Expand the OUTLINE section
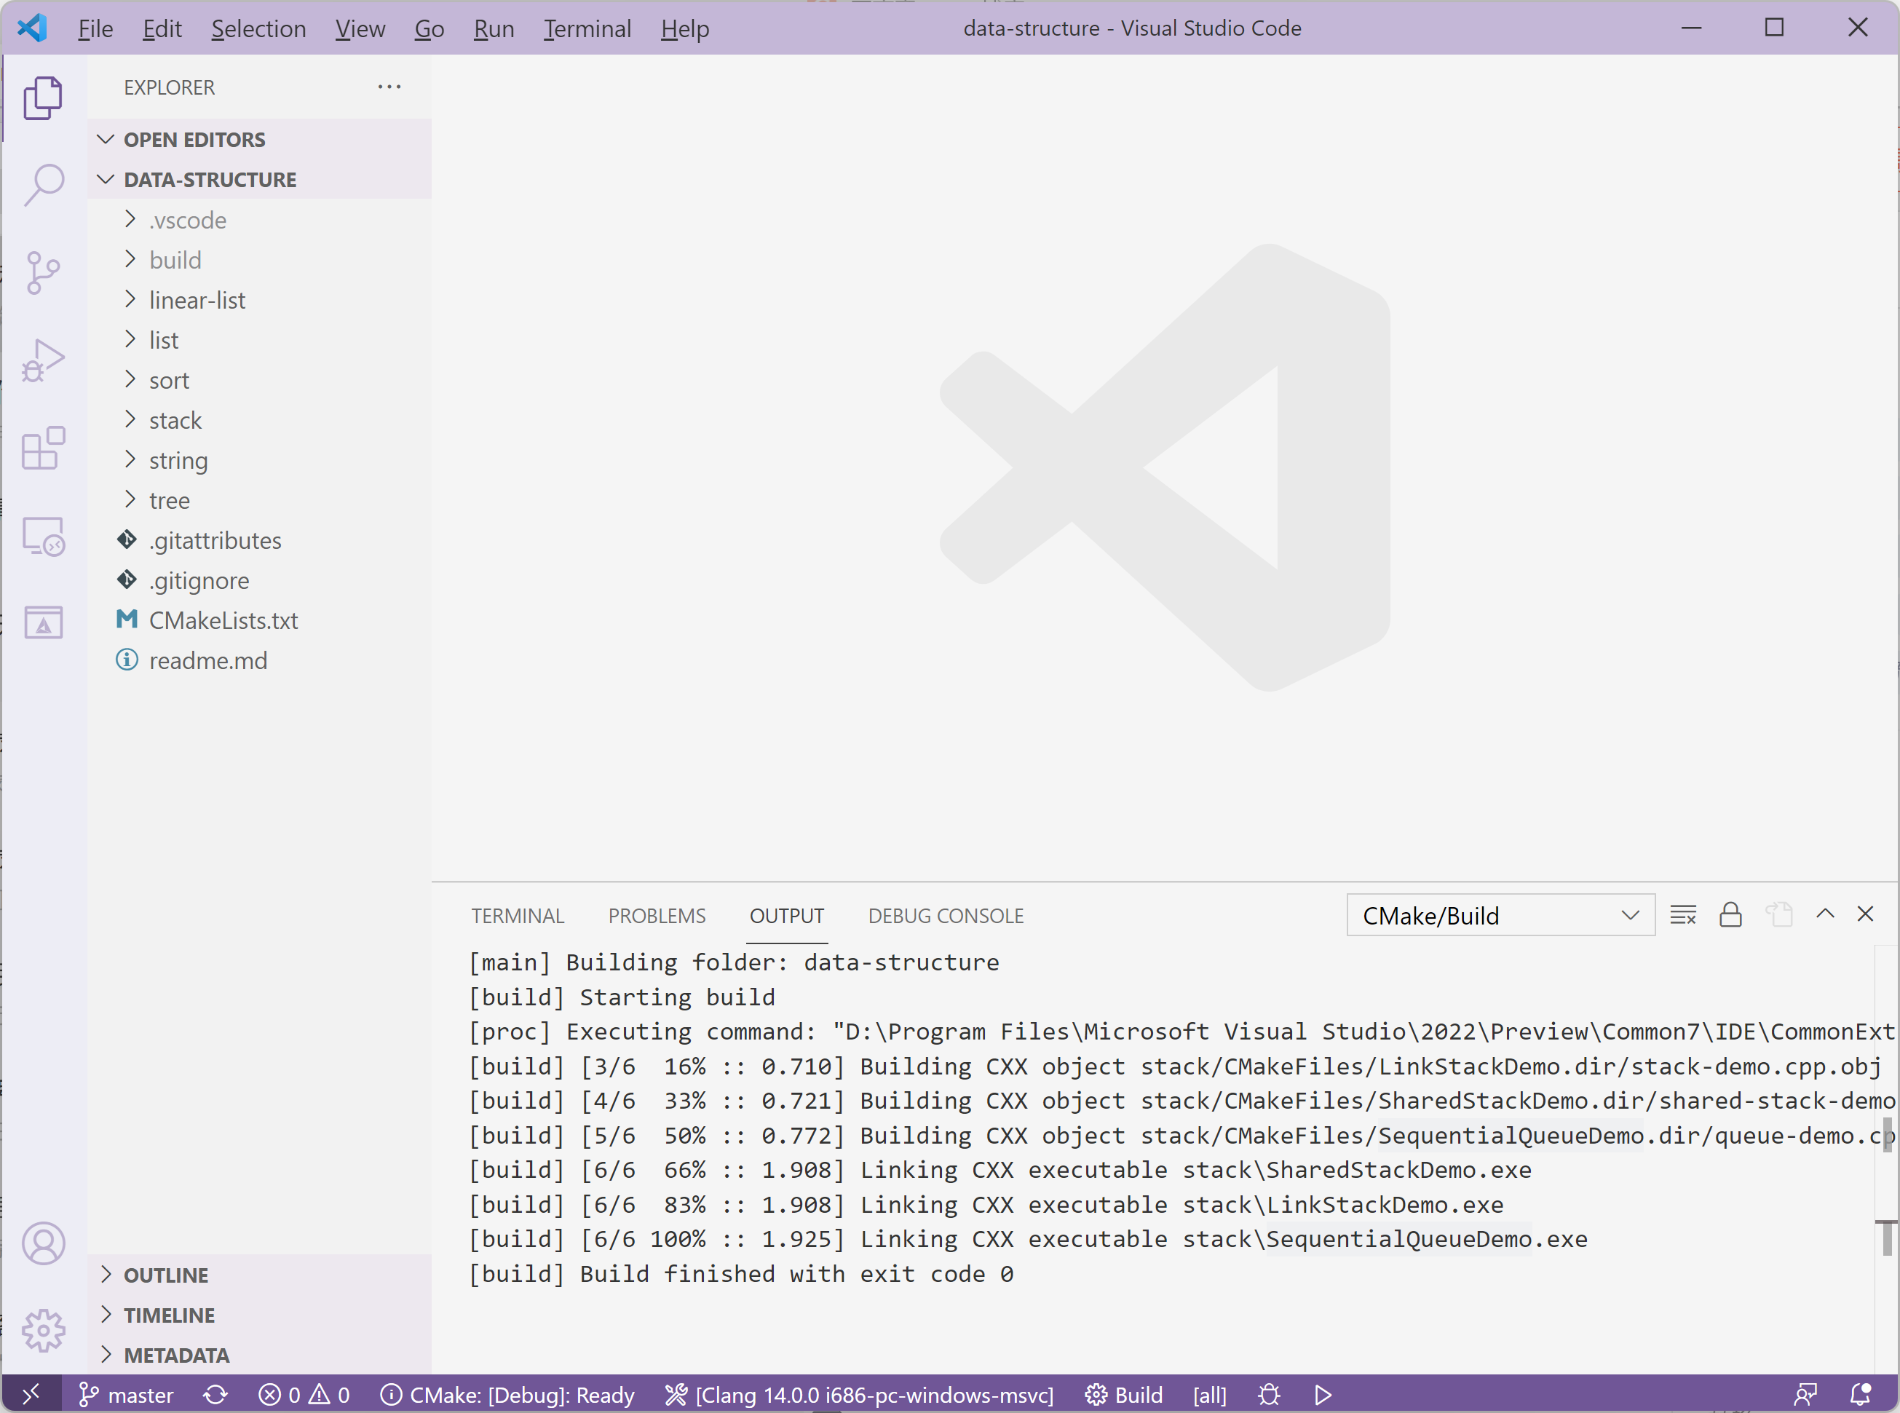Screen dimensions: 1900x1413 click(166, 1275)
